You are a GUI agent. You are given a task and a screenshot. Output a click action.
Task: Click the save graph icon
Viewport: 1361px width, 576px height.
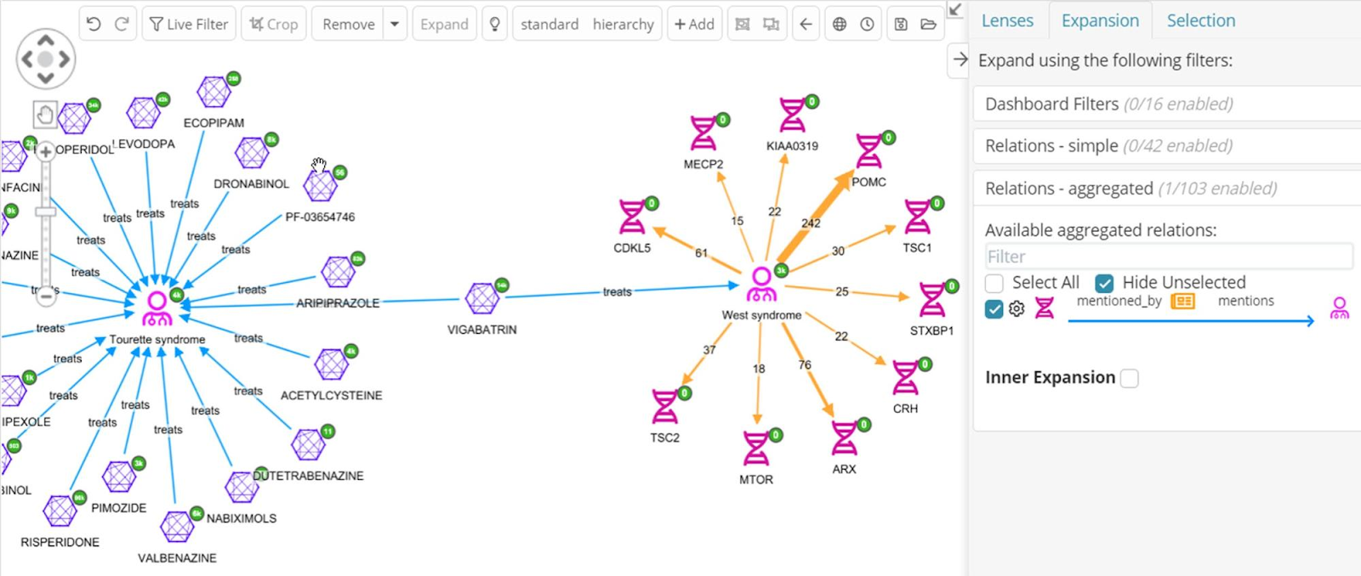[x=901, y=24]
